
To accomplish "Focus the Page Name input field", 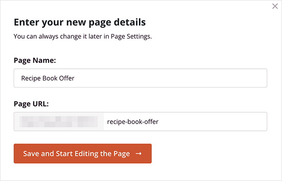I will click(x=140, y=78).
